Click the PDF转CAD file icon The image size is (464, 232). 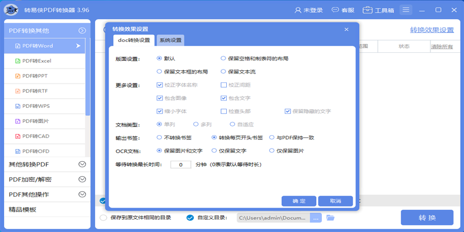click(x=17, y=136)
